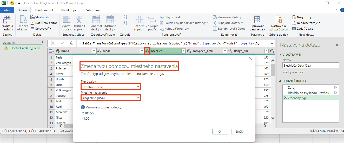
Task: Click Nahradiť hodnoty
Action: tap(174, 29)
